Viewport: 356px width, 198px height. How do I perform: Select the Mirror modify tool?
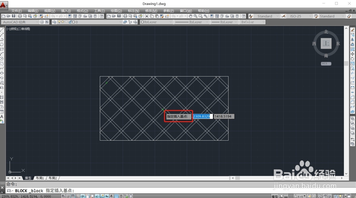352,39
